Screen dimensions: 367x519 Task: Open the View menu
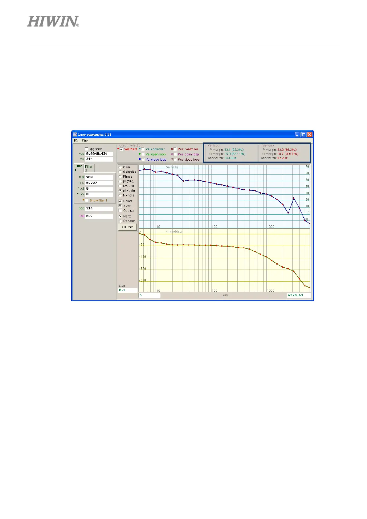(85, 141)
